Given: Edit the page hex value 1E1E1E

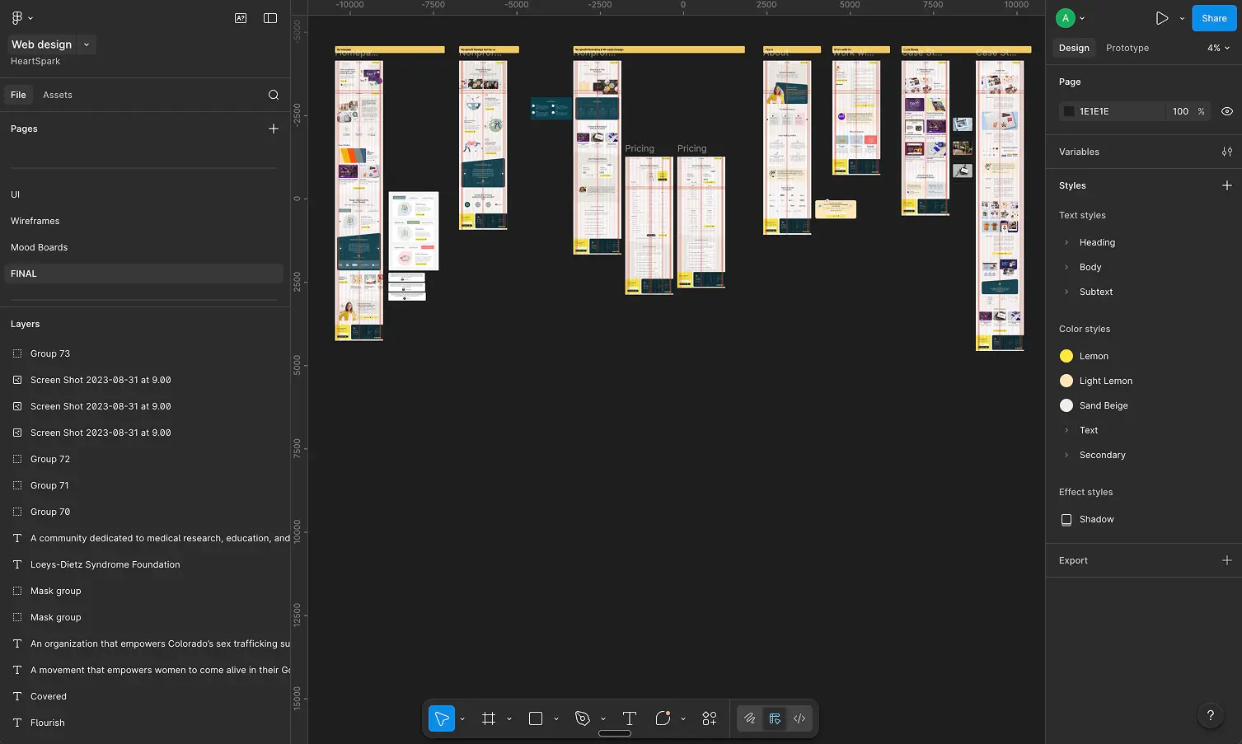Looking at the screenshot, I should click(1094, 111).
